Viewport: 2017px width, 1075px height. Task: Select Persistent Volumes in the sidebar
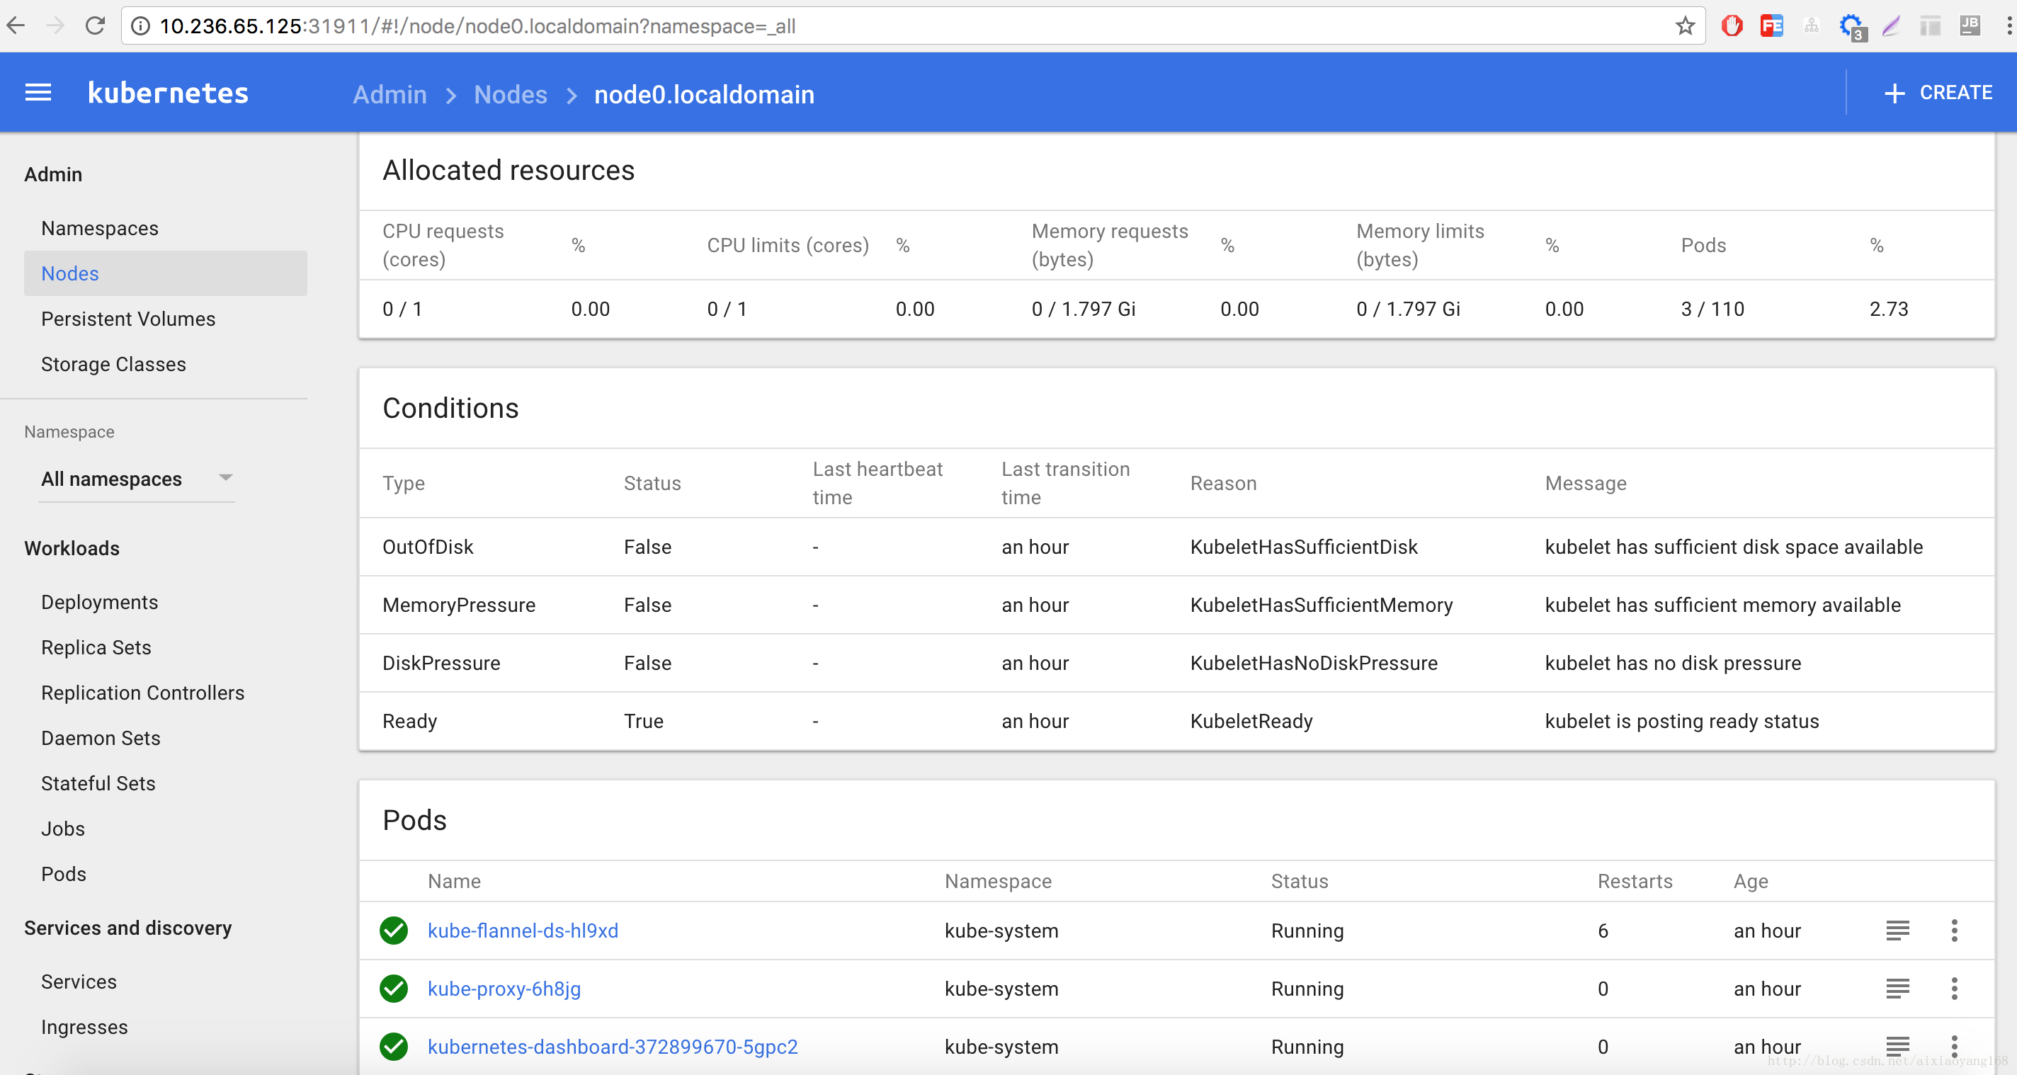[x=128, y=319]
